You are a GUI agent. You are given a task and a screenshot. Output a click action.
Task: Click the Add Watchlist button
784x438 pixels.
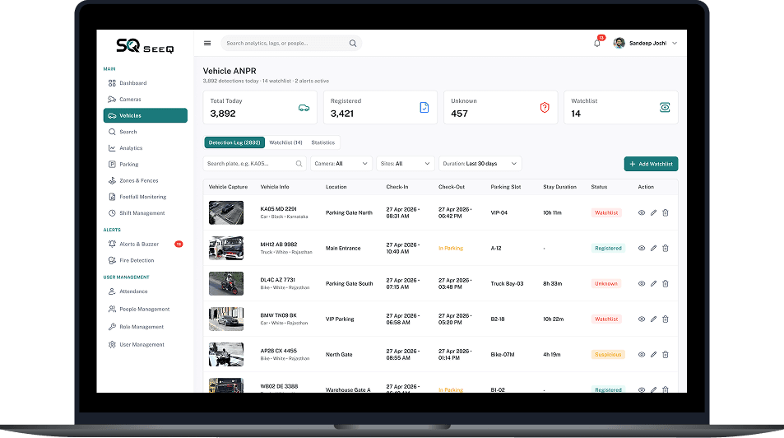click(651, 164)
